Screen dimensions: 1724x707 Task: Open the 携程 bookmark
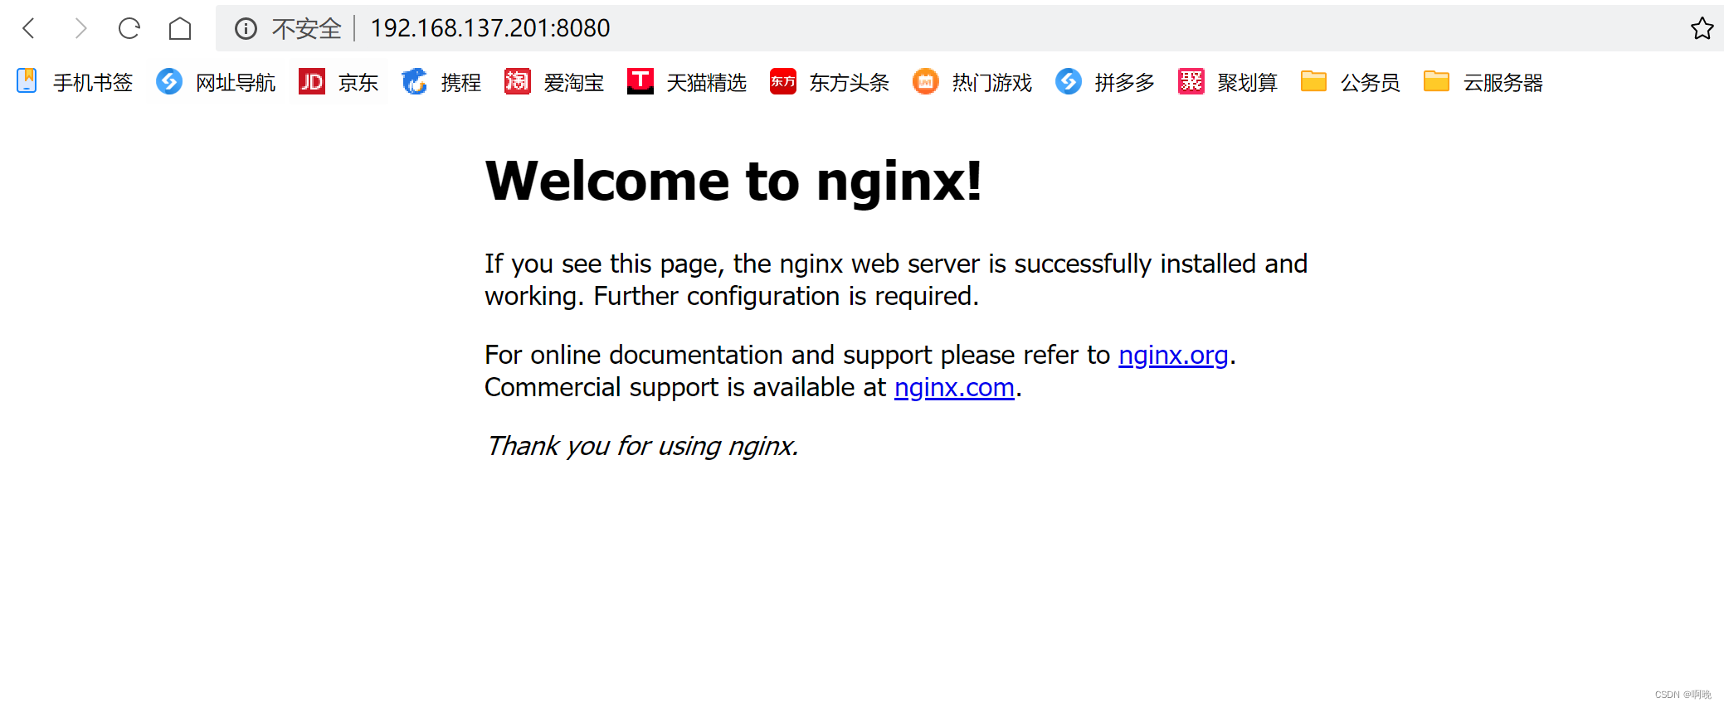click(x=441, y=82)
